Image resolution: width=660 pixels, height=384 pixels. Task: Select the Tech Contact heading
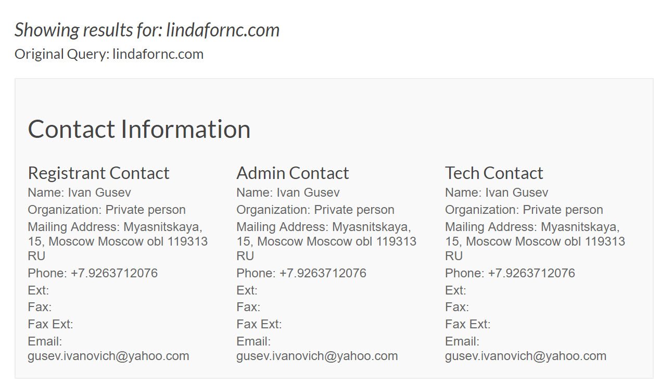click(494, 173)
